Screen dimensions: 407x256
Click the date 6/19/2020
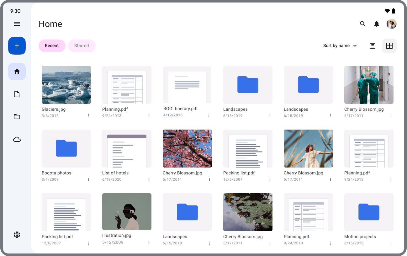point(112,179)
